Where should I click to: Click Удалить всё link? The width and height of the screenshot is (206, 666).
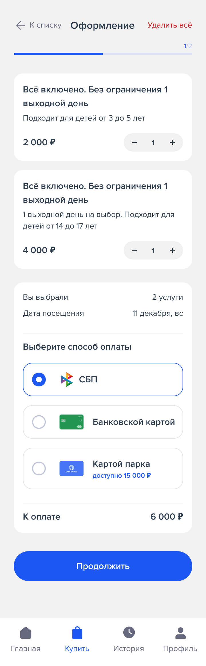click(x=170, y=25)
